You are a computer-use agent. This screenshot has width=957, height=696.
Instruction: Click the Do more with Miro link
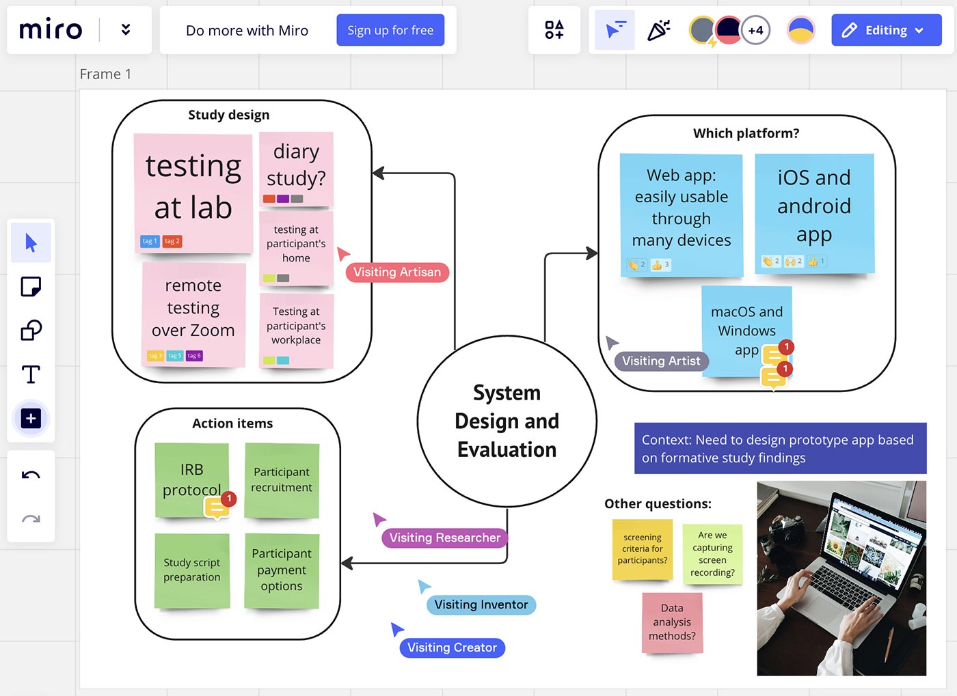[x=247, y=30]
